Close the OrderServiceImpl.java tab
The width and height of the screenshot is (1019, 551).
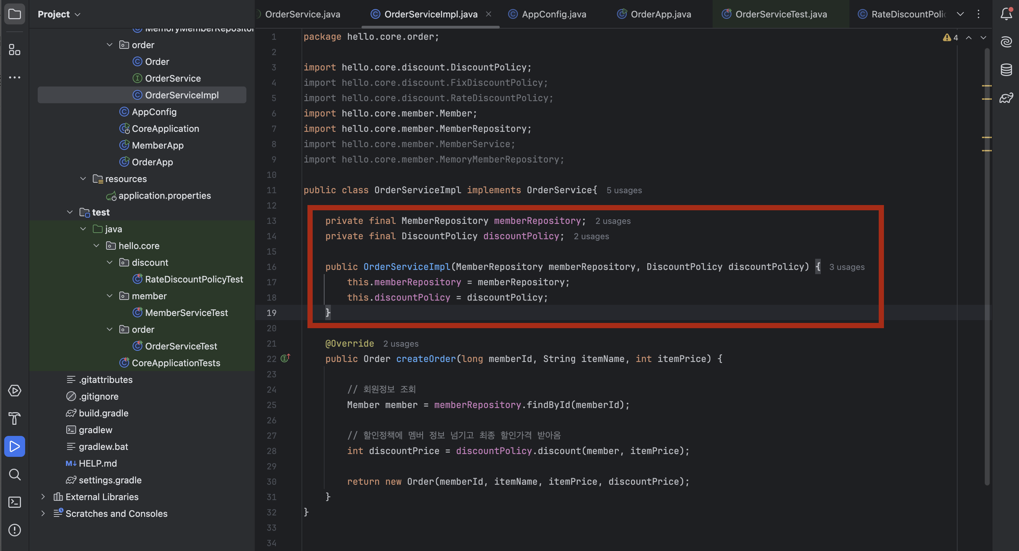point(489,14)
